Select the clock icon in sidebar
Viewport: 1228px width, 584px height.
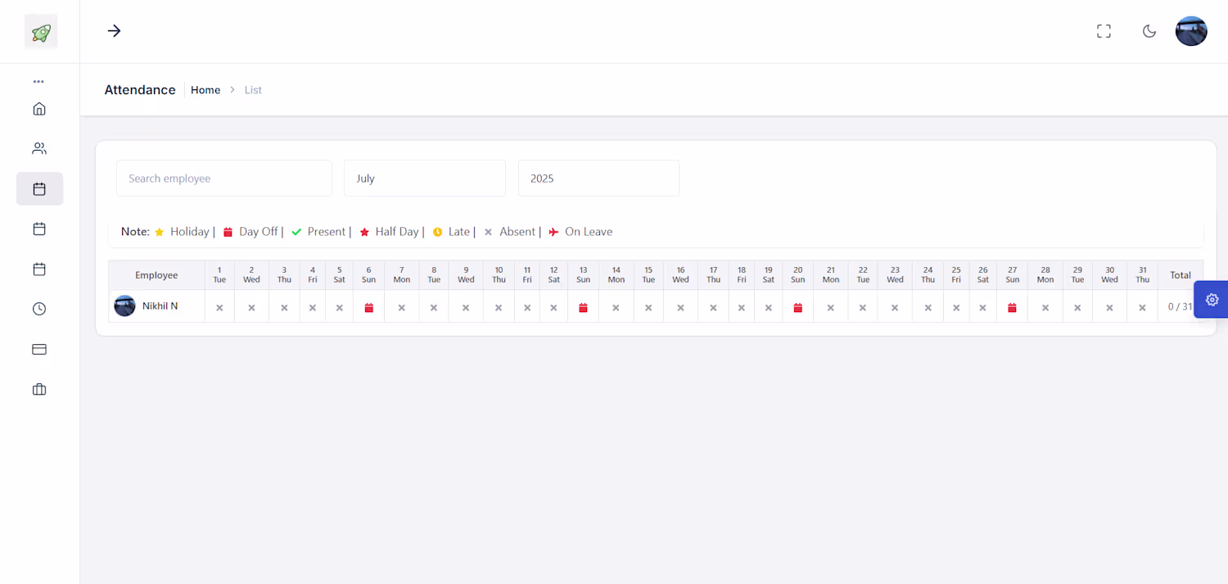(x=39, y=309)
